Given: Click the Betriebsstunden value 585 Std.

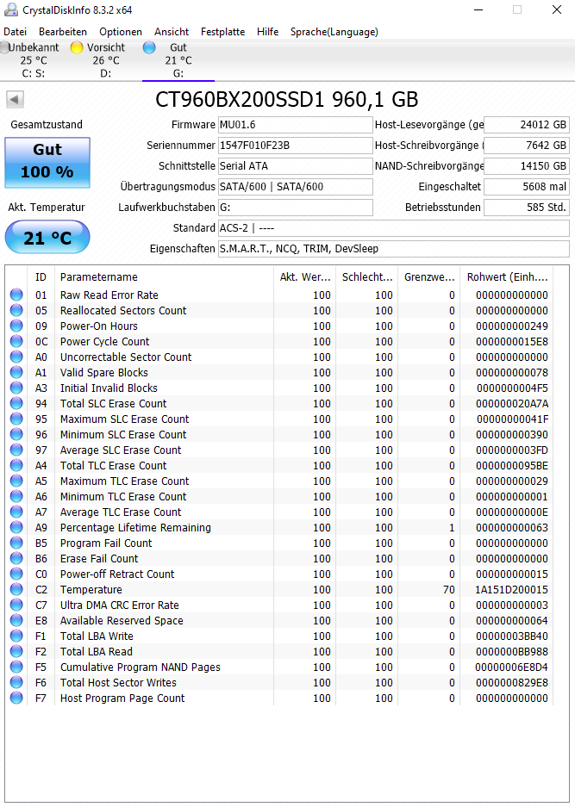Looking at the screenshot, I should [527, 207].
